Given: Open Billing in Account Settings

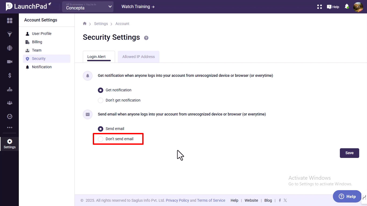Looking at the screenshot, I should 47,42.
